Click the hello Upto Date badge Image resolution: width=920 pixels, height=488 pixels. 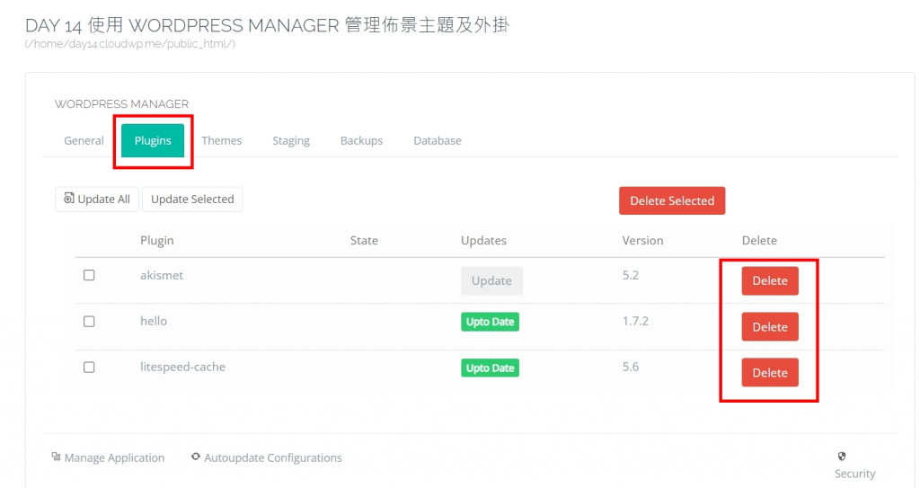point(490,322)
